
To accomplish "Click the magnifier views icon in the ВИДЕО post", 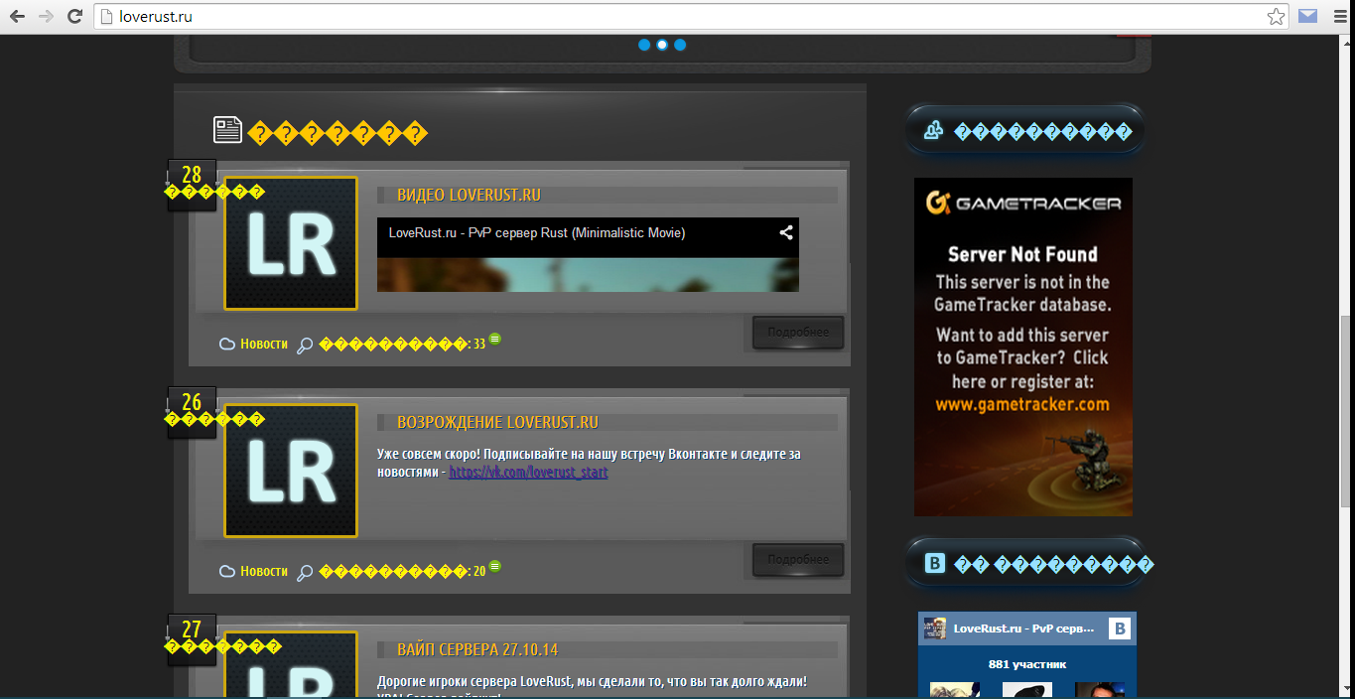I will [305, 346].
